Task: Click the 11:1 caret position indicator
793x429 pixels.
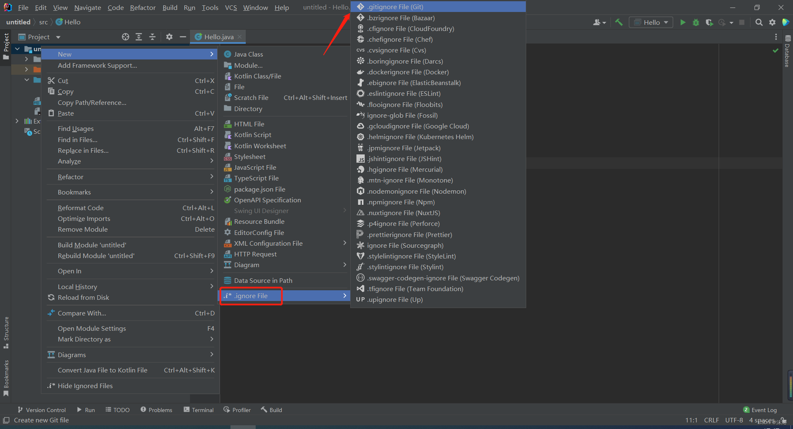Action: coord(691,420)
